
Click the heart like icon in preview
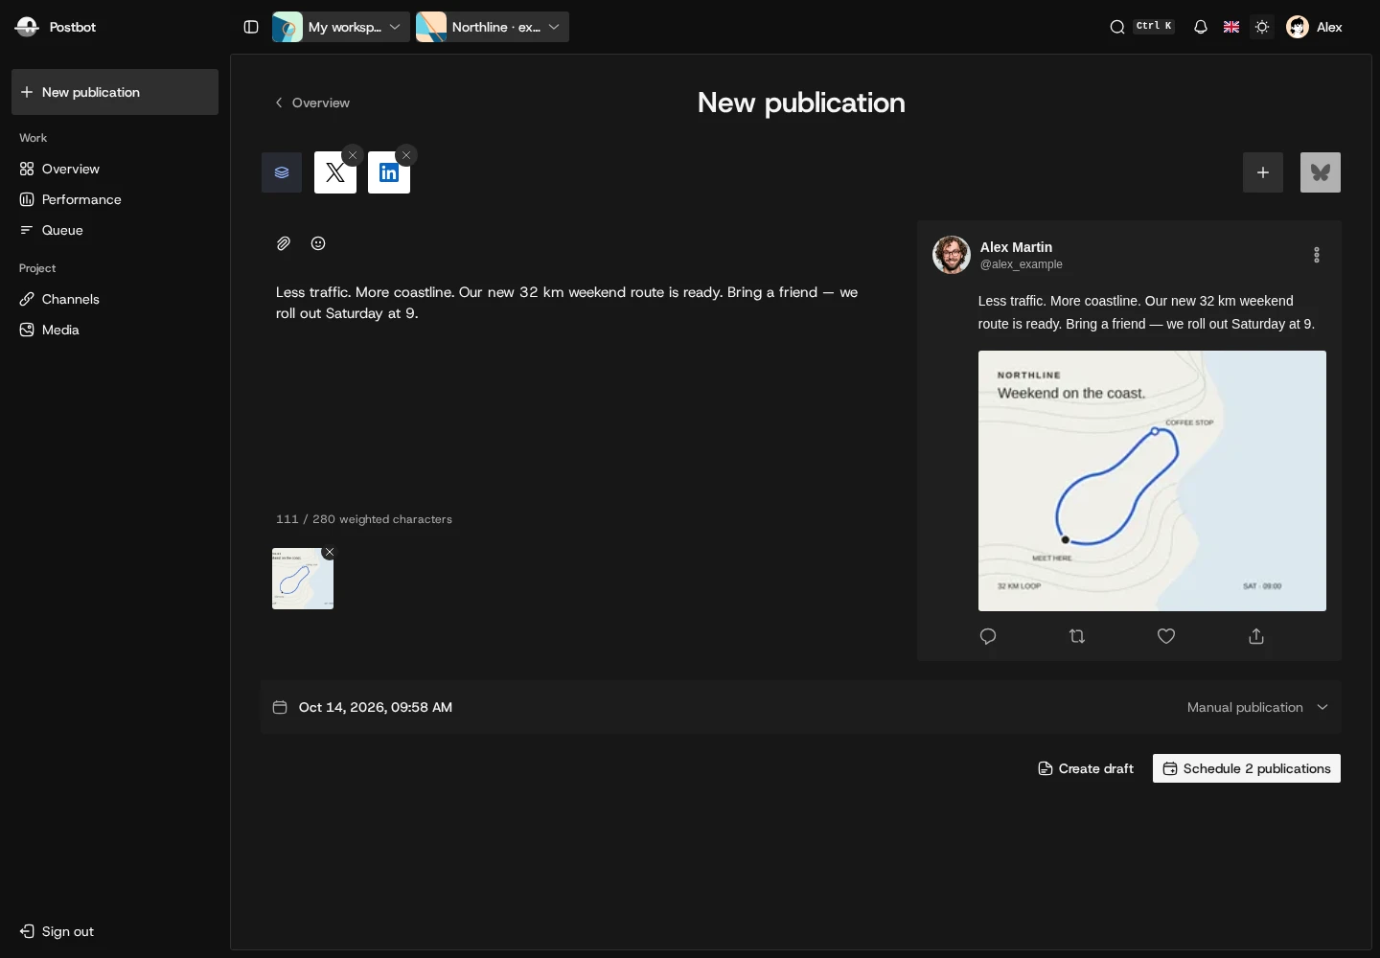[x=1166, y=636]
